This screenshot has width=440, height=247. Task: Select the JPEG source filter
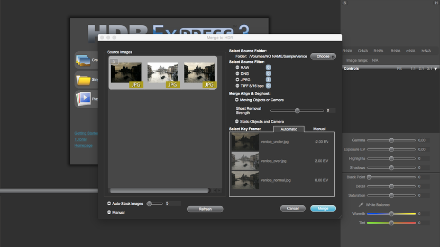point(237,80)
